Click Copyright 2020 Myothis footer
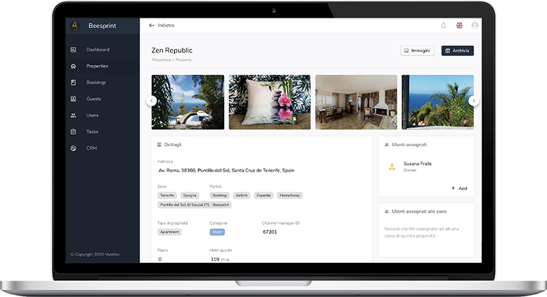The image size is (547, 297). click(95, 255)
